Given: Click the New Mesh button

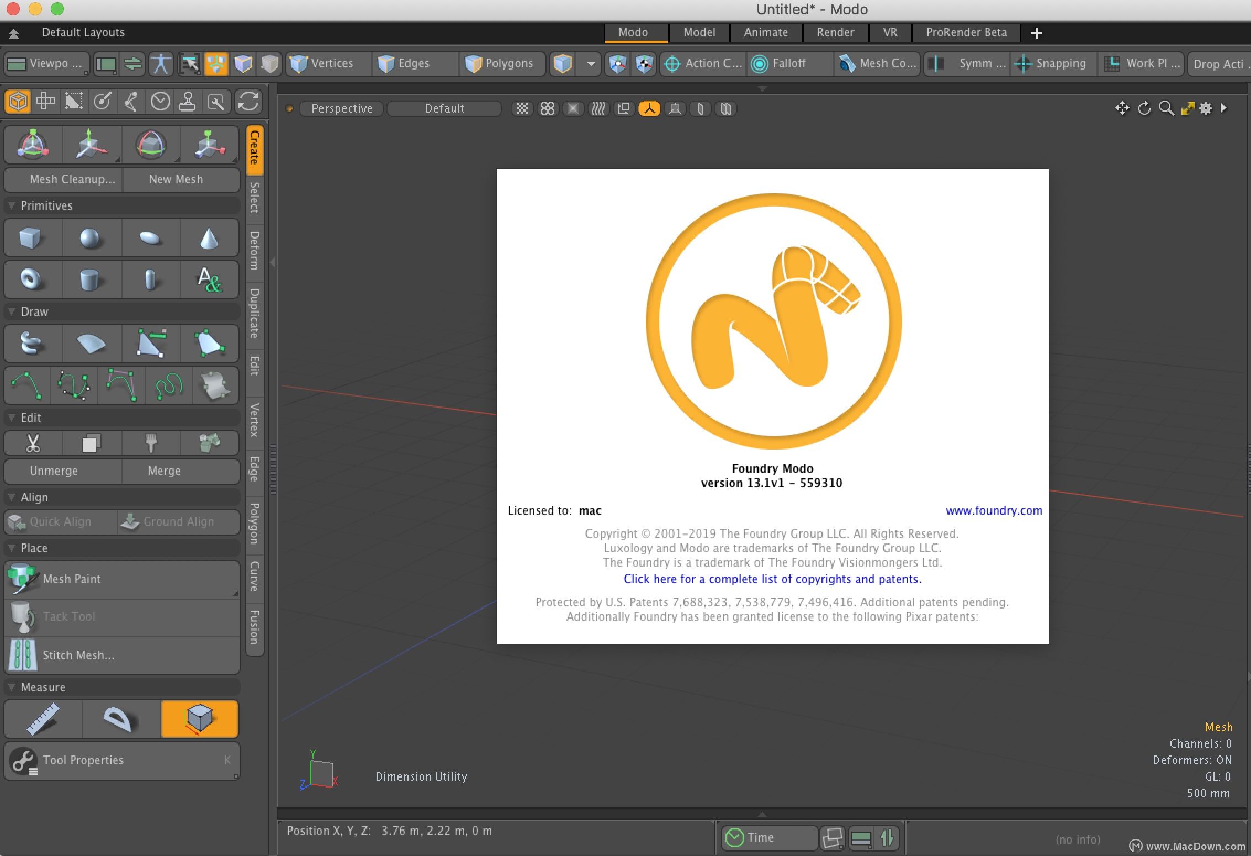Looking at the screenshot, I should click(181, 179).
